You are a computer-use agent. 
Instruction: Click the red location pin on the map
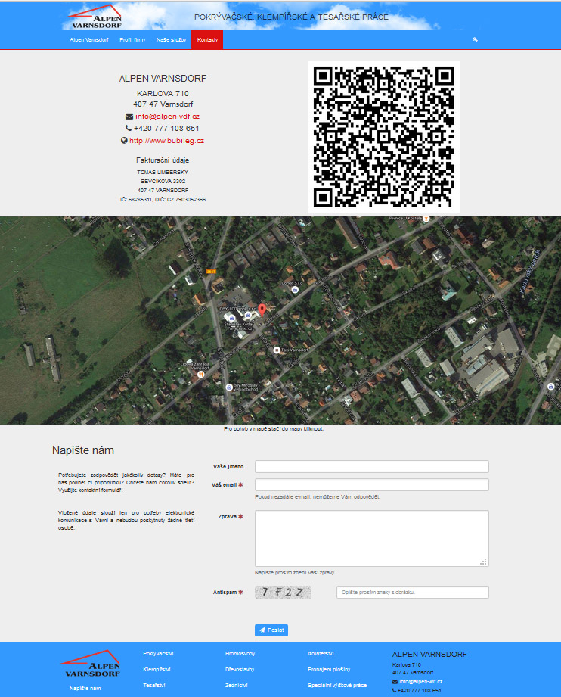pos(262,310)
